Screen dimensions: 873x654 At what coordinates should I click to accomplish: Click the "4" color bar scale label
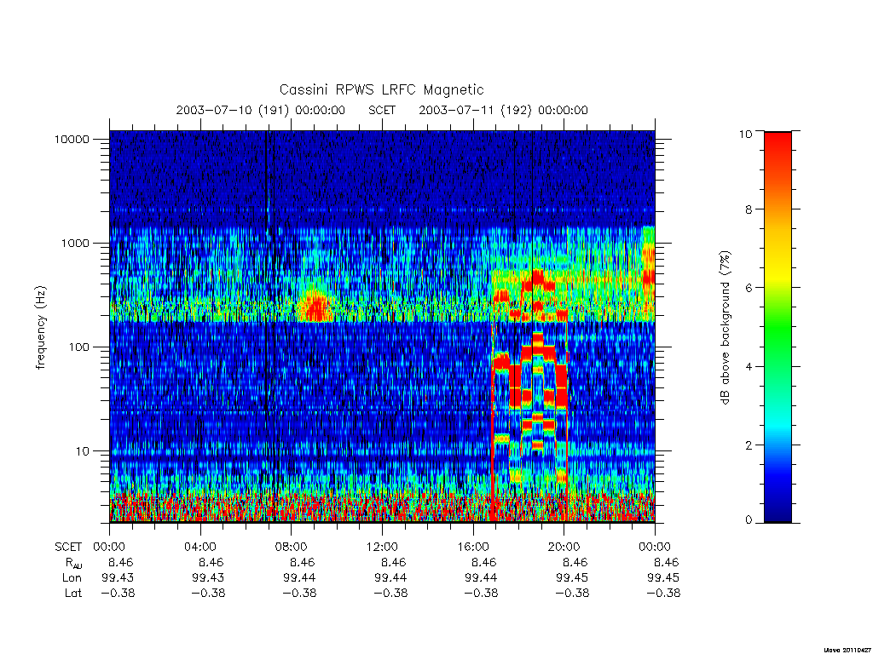[x=749, y=366]
